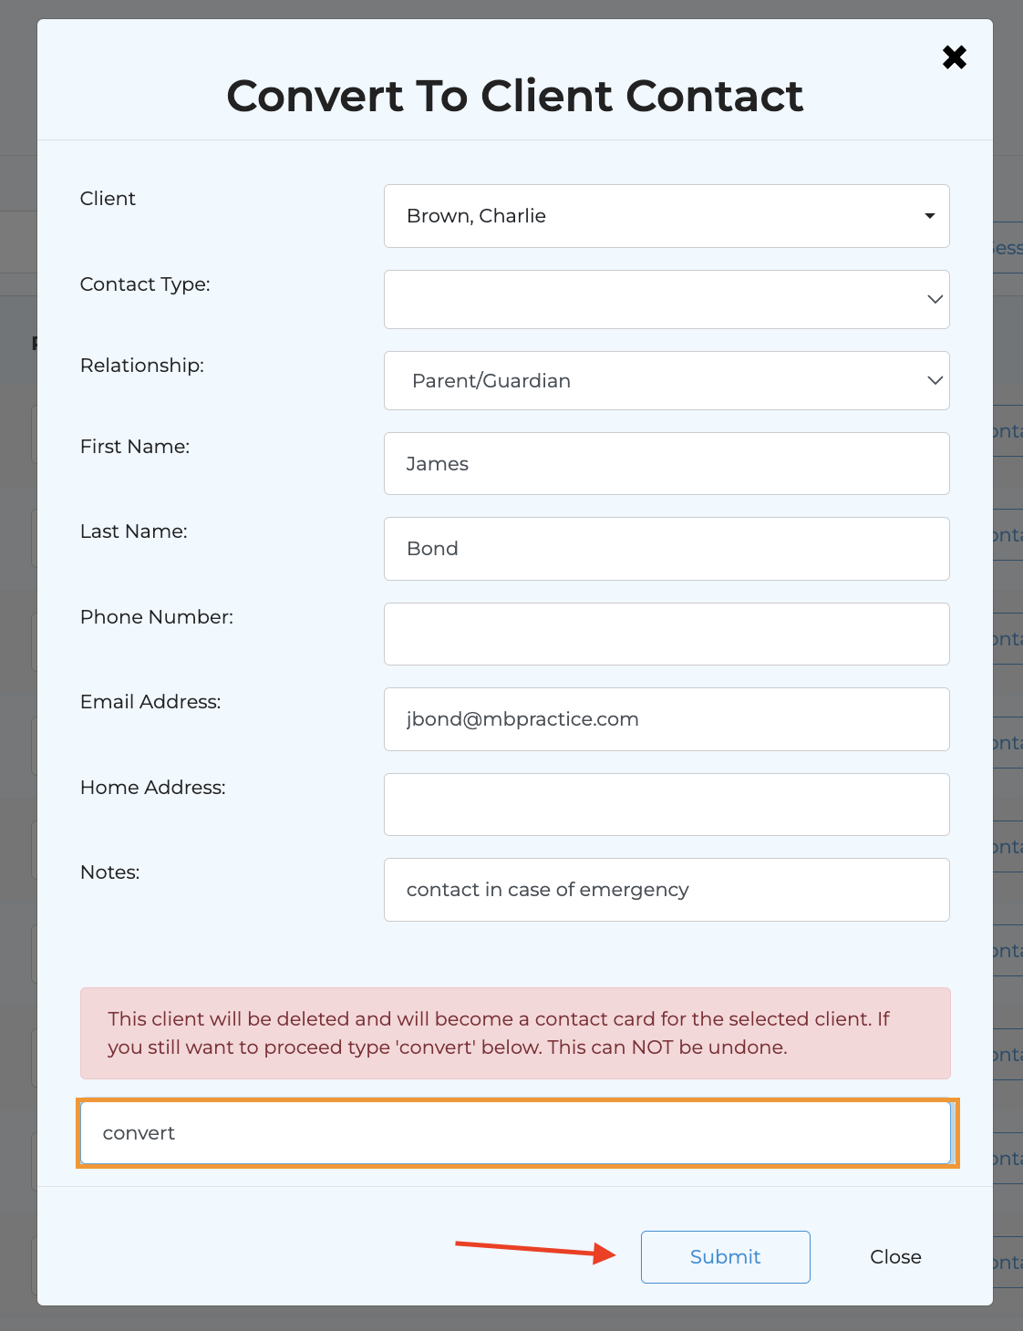Focus the Last Name field containing Bond
The width and height of the screenshot is (1023, 1331).
[x=666, y=549]
